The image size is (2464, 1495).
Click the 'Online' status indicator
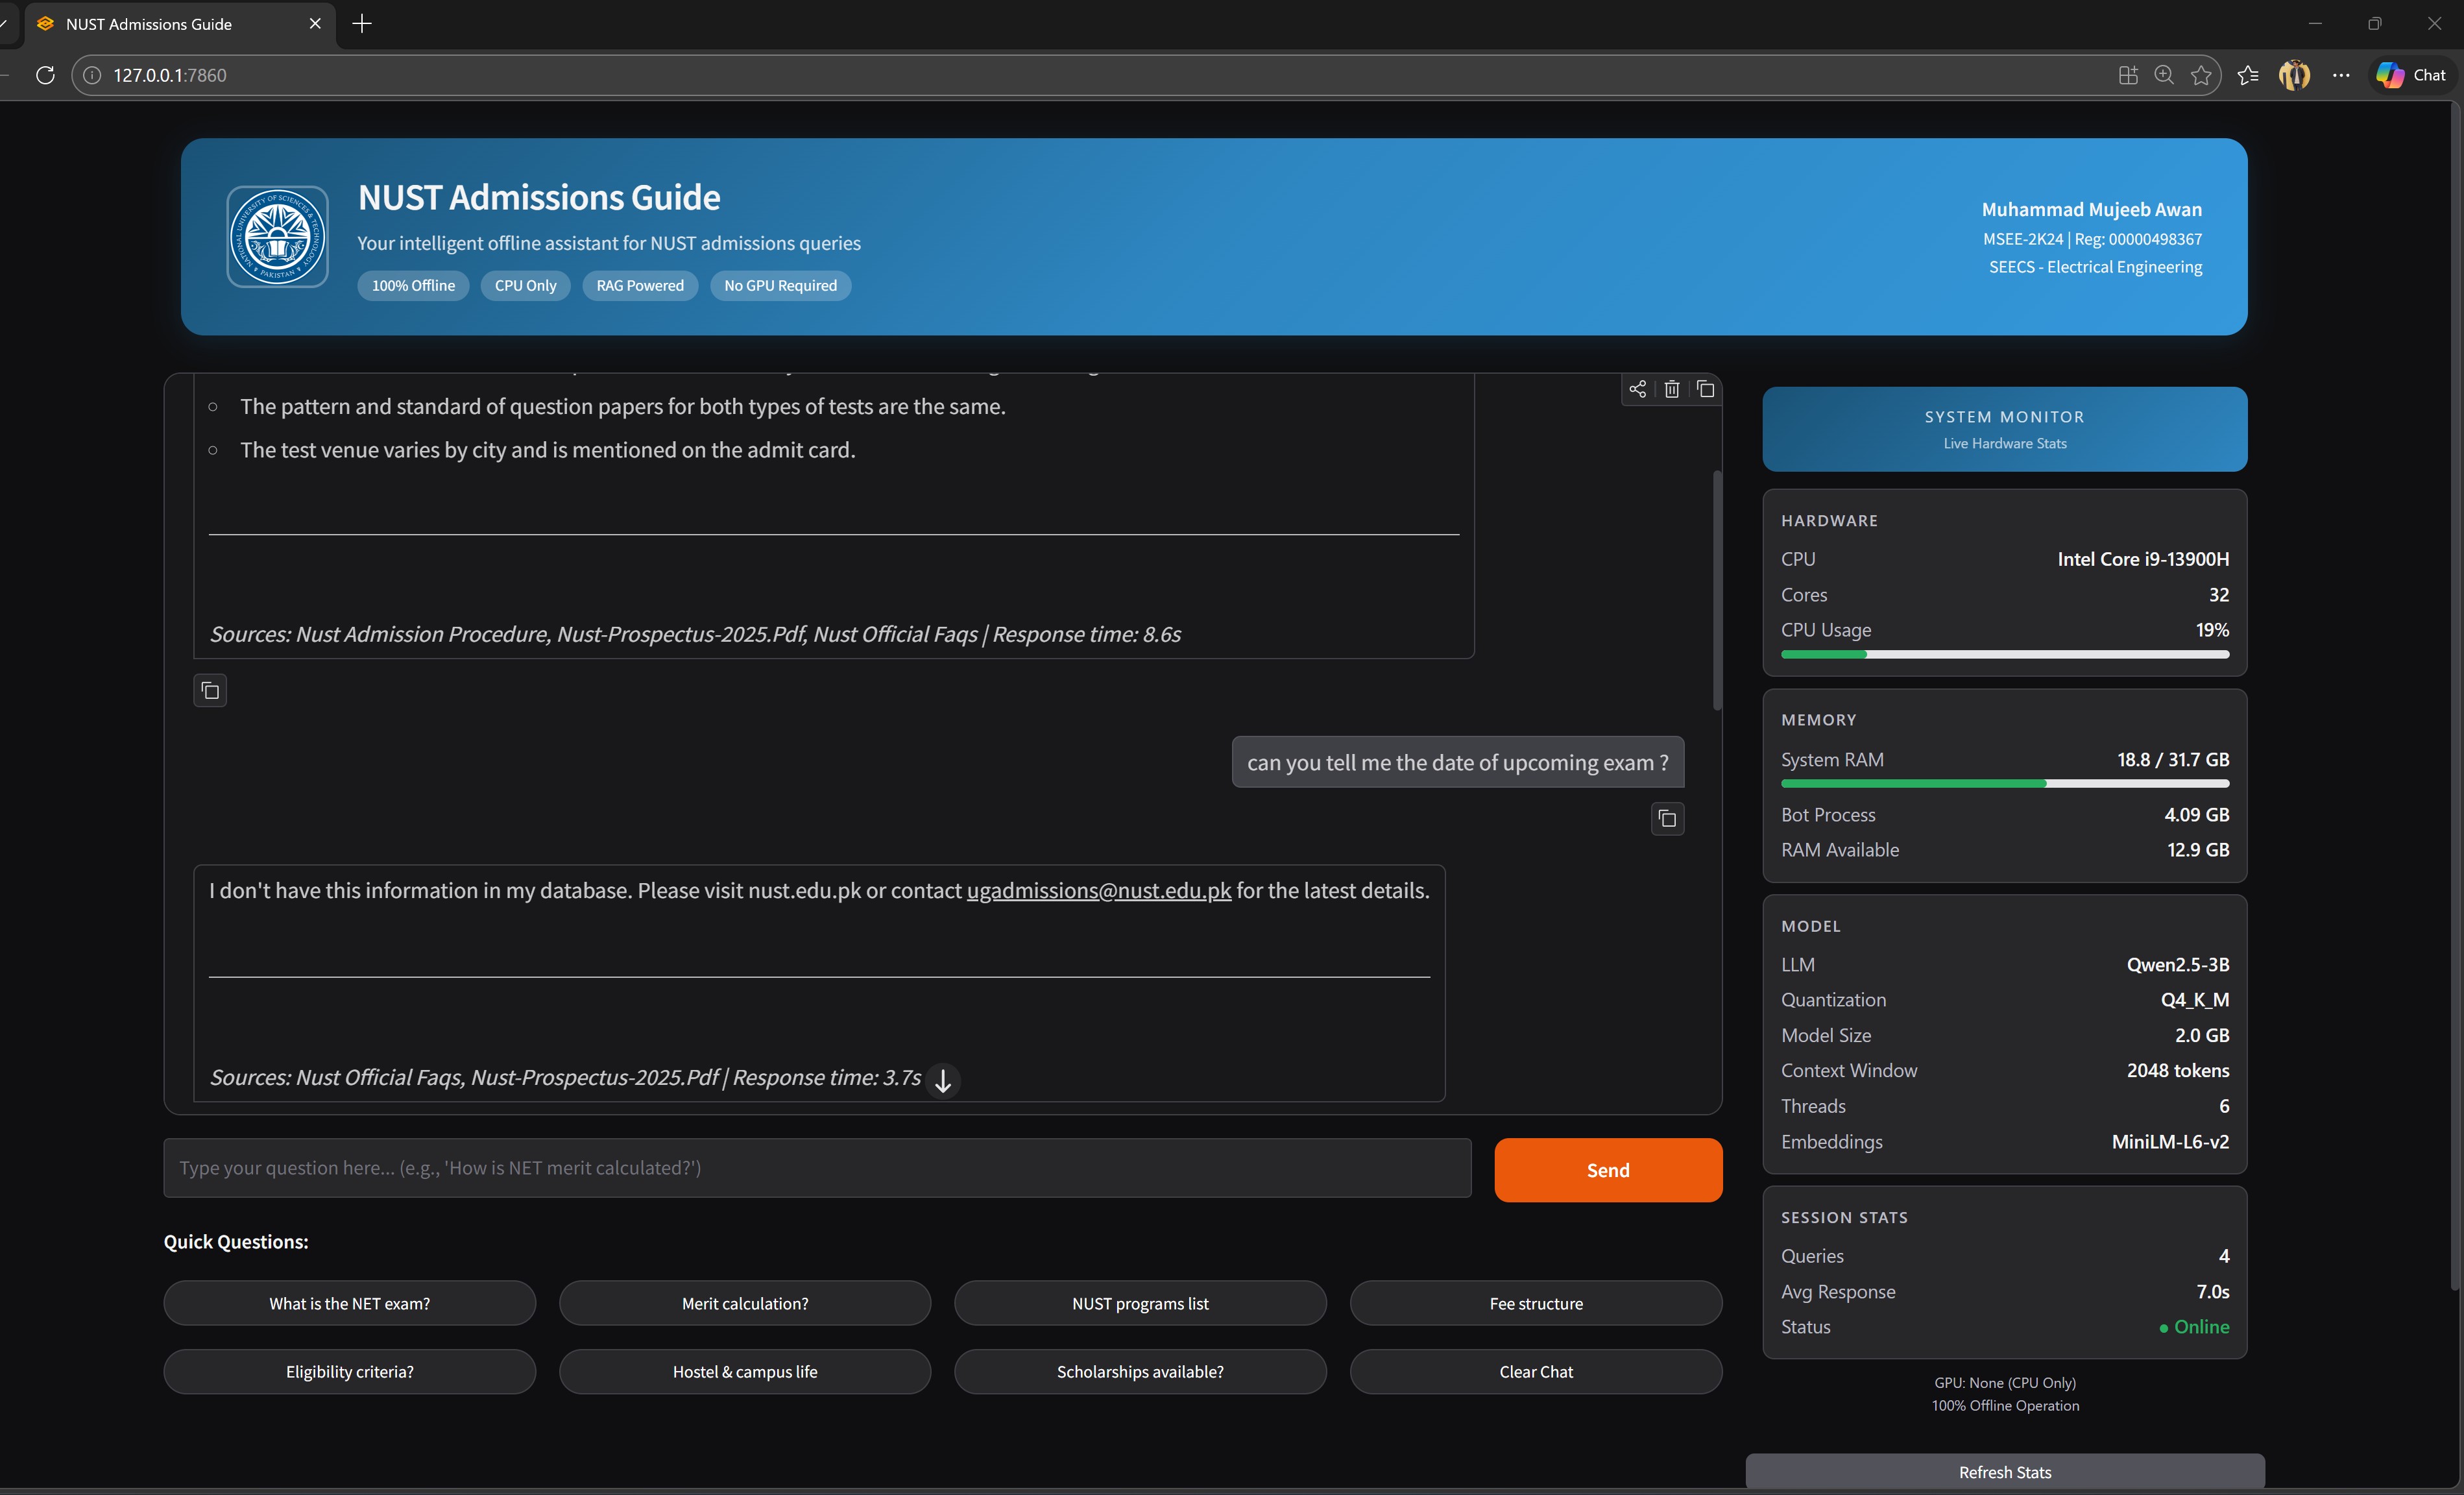2194,1326
